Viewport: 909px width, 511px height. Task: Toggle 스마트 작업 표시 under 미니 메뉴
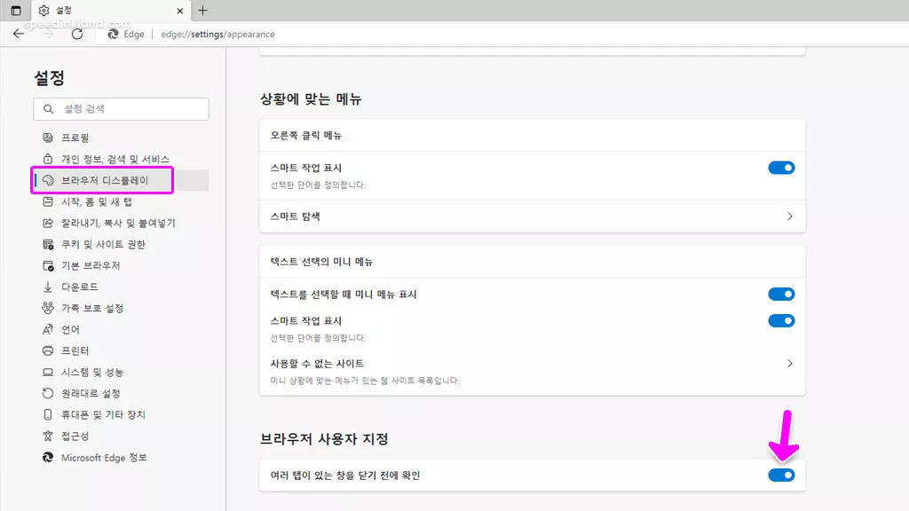[781, 321]
